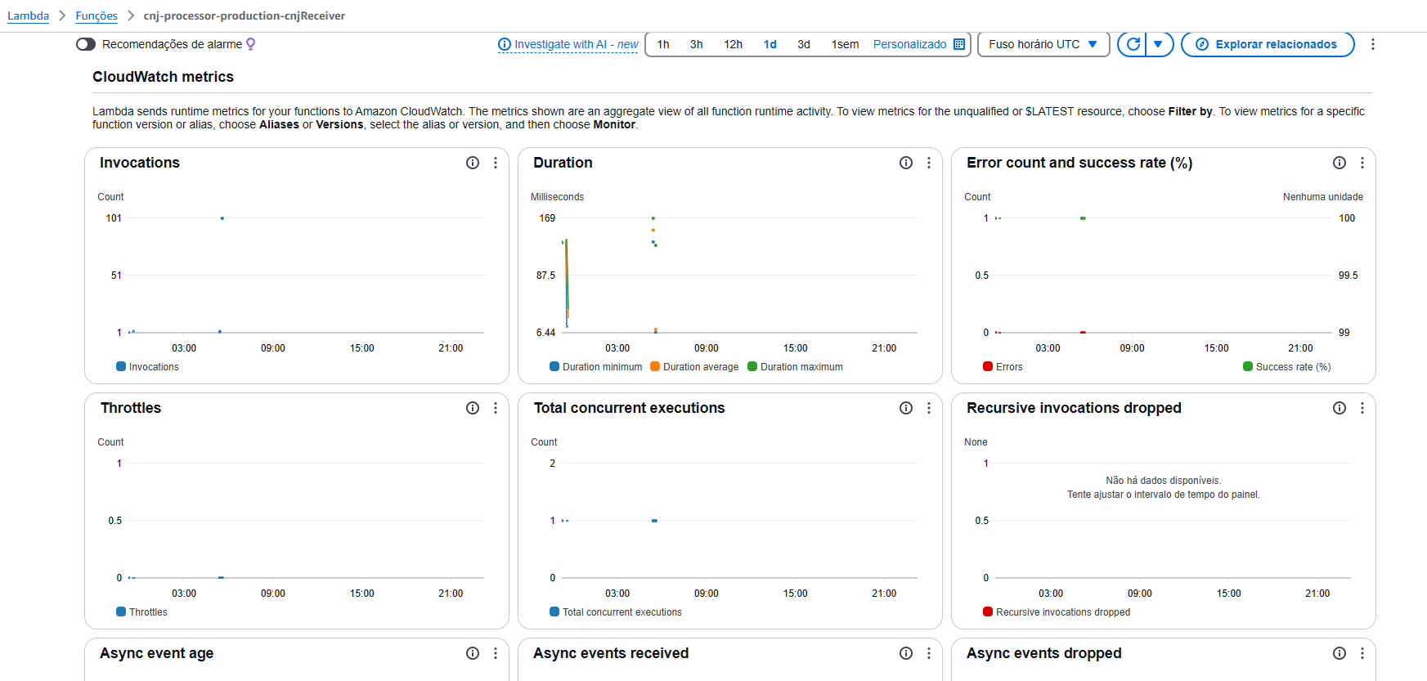This screenshot has width=1427, height=681.
Task: Toggle Duration minimum legend series
Action: tap(596, 367)
